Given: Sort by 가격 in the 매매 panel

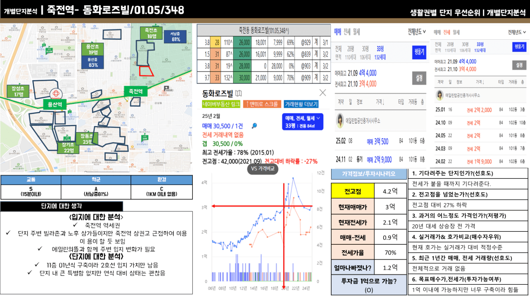Looking at the screenshot, I should [380, 102].
